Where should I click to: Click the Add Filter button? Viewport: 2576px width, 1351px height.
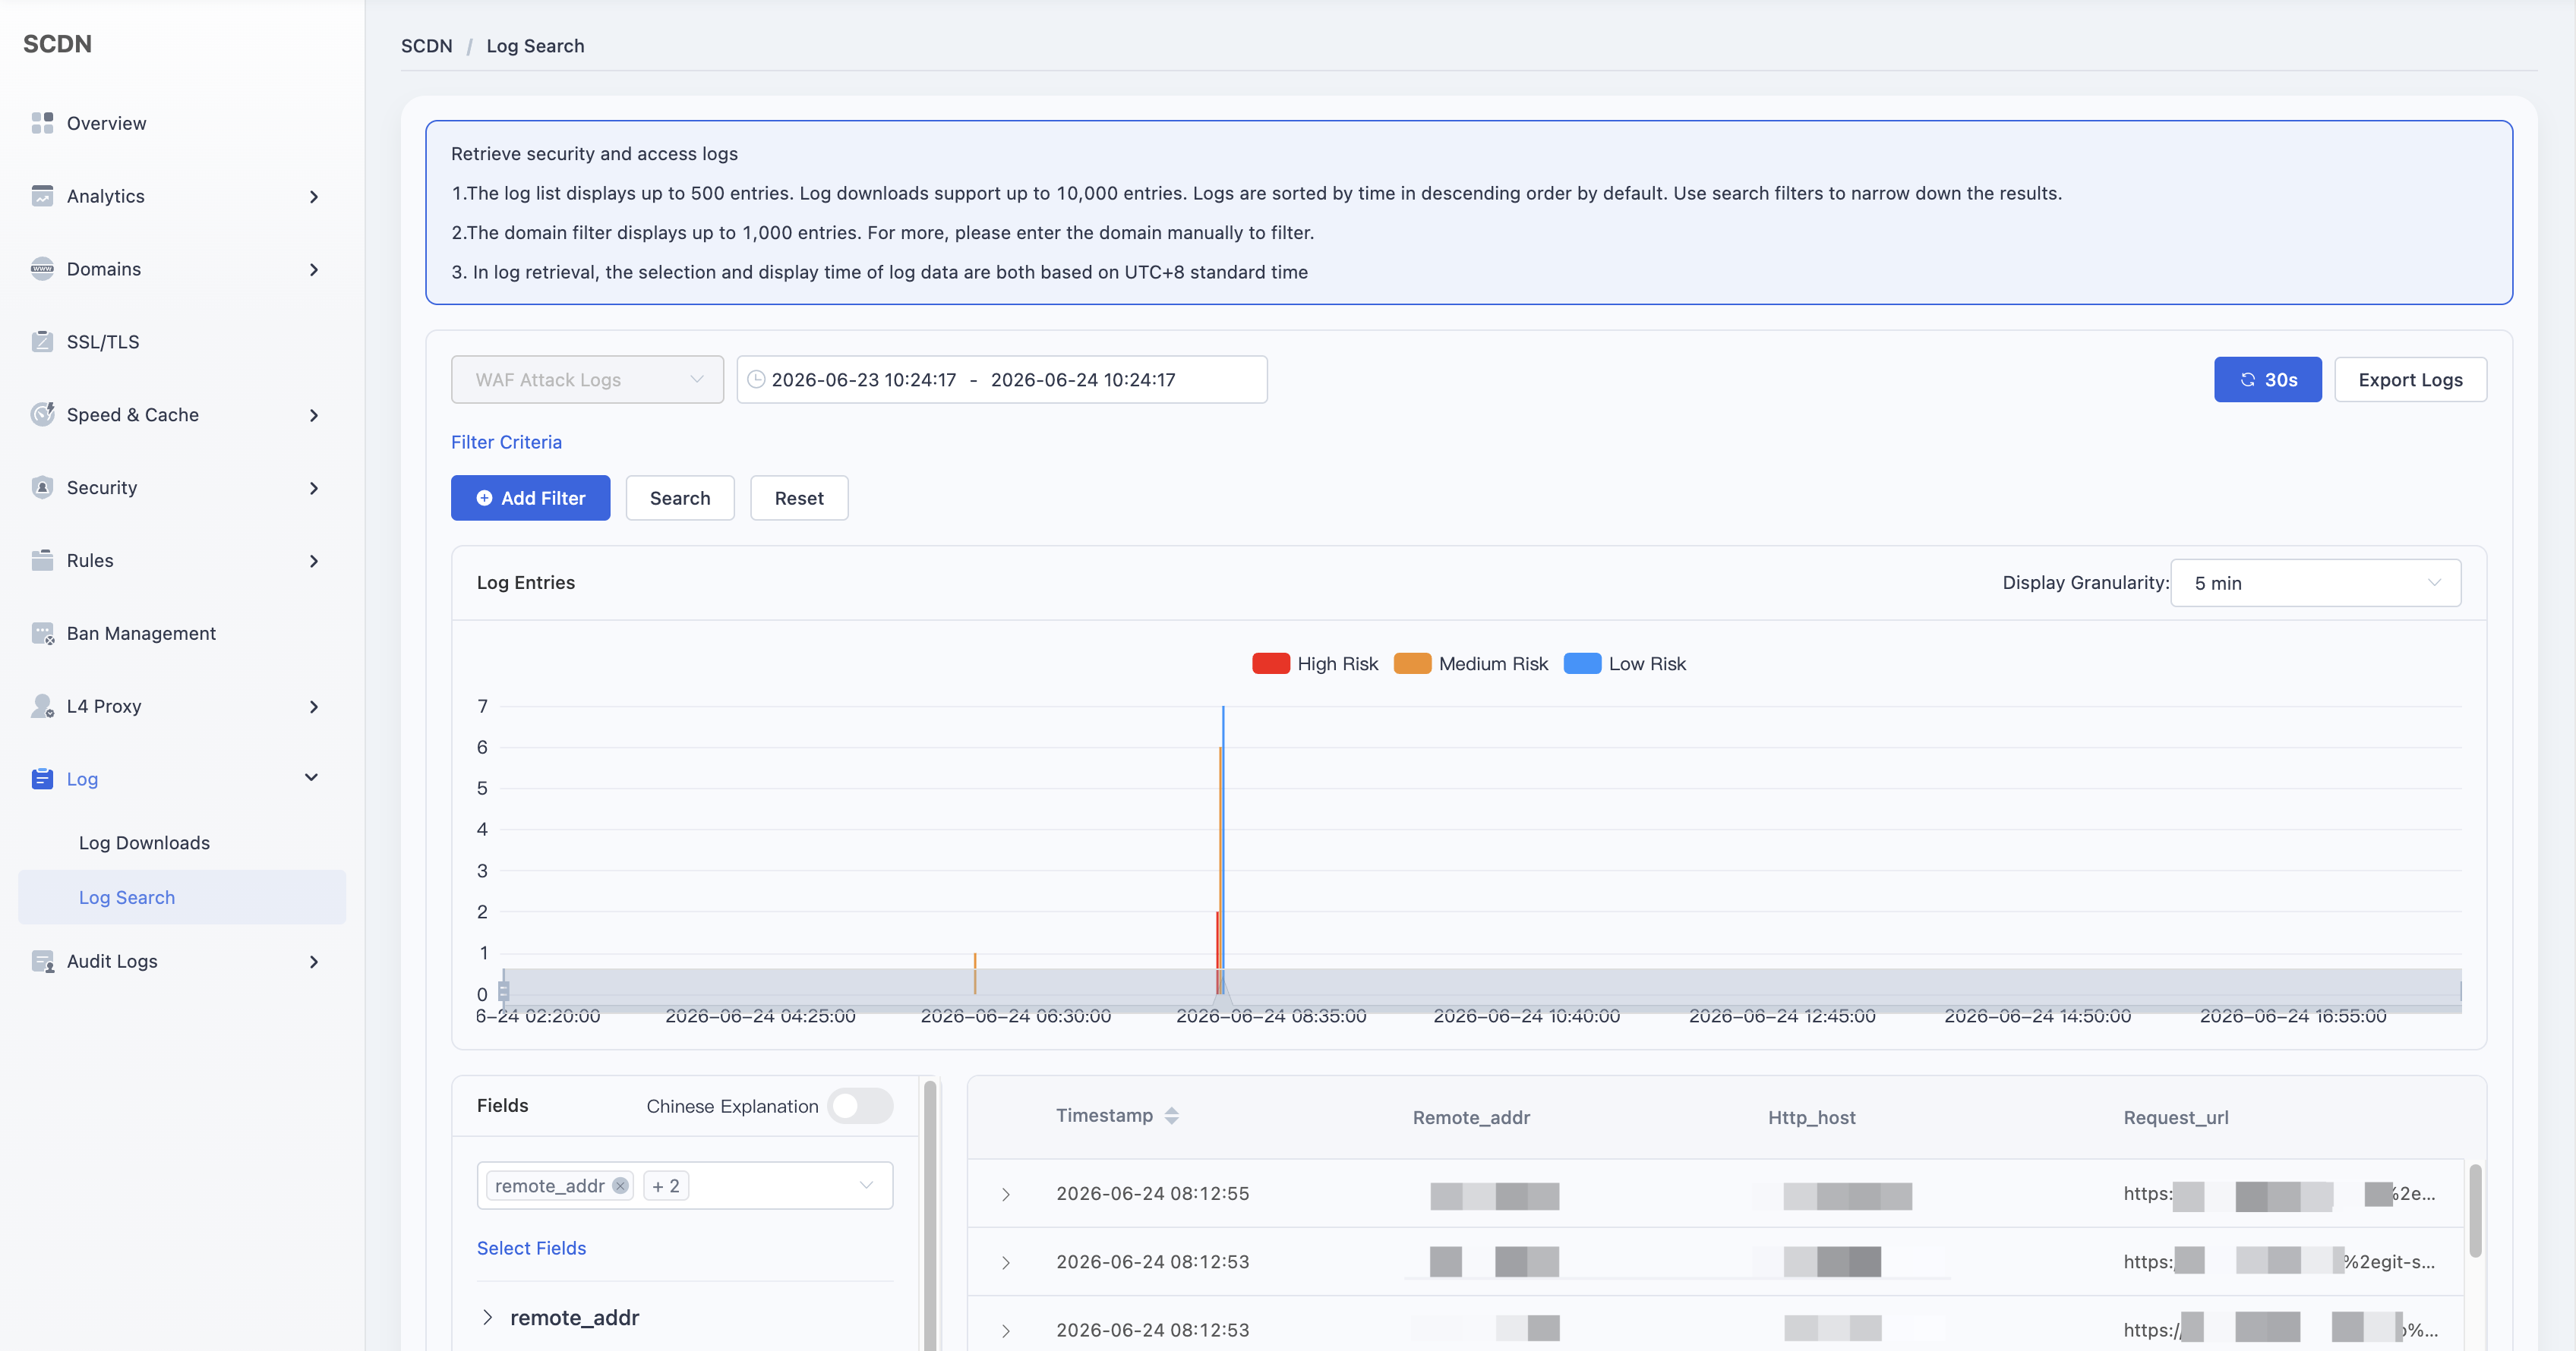pos(530,498)
